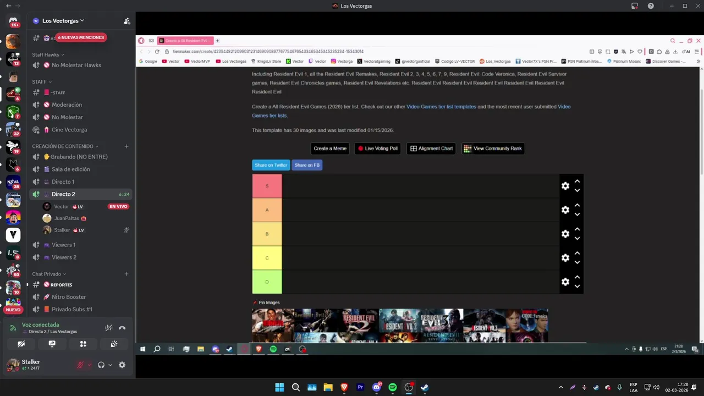Open the NOVA server icon
Image resolution: width=704 pixels, height=396 pixels.
(13, 182)
